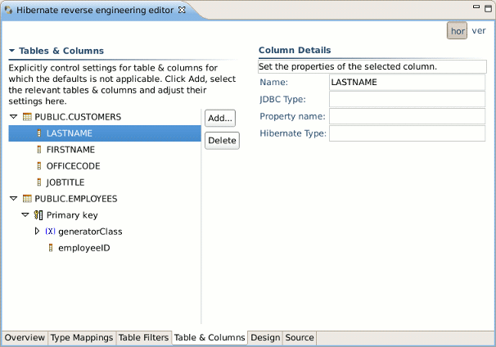Select the Table & Columns tab

[210, 337]
